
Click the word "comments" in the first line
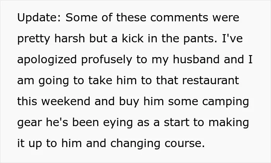click(179, 17)
